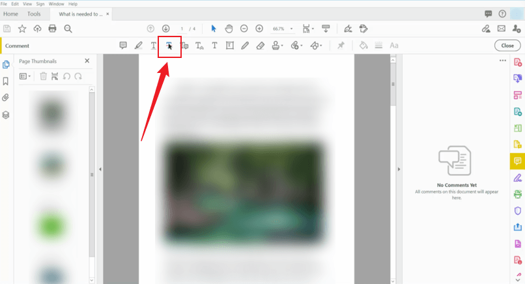This screenshot has width=525, height=284.
Task: Select the Pencil drawing tool
Action: (245, 46)
